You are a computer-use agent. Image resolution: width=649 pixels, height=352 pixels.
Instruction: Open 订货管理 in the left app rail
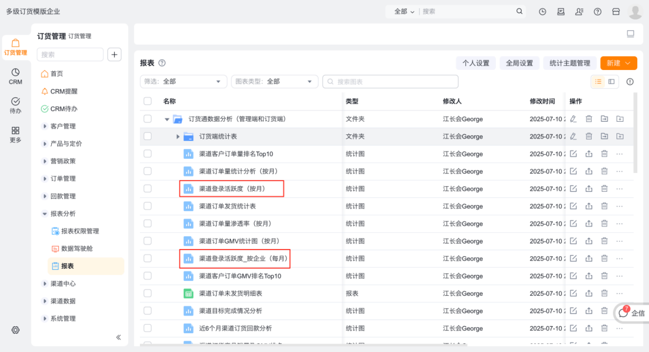coord(15,47)
